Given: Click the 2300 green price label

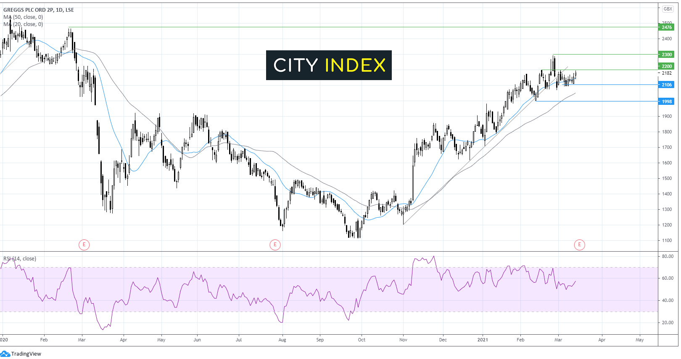Looking at the screenshot, I should point(666,55).
